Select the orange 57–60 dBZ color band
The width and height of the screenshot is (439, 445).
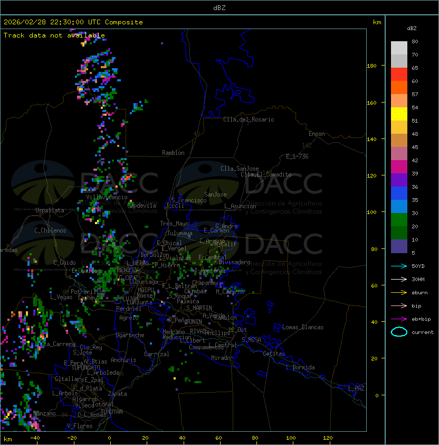(399, 88)
